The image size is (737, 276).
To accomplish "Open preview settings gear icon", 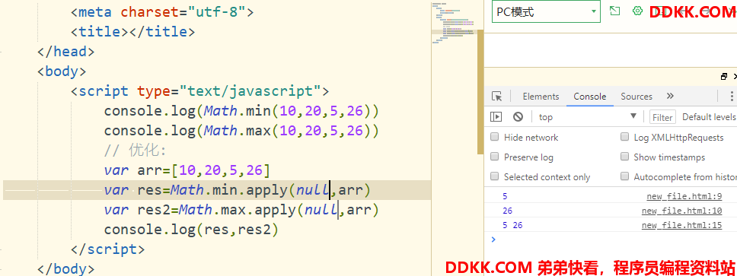I will (637, 11).
